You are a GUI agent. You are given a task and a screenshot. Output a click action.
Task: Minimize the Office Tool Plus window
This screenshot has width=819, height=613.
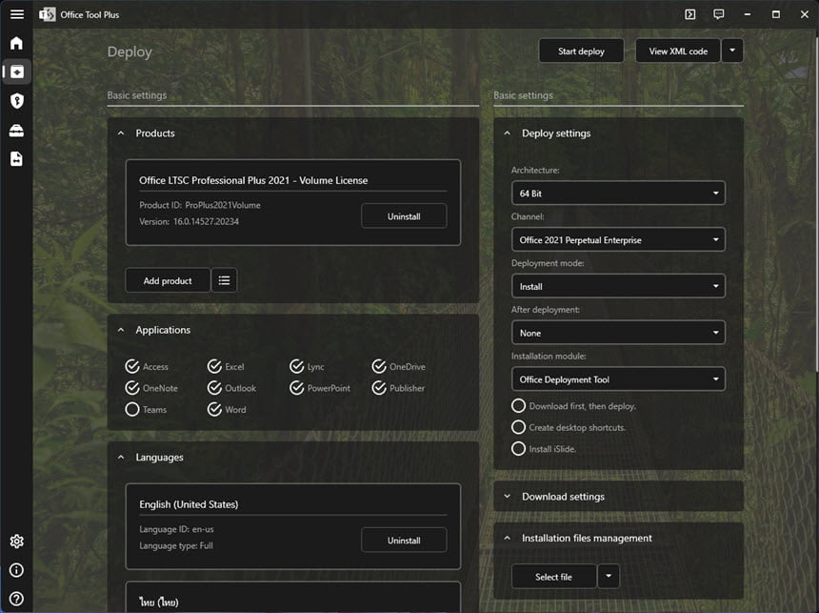coord(748,14)
